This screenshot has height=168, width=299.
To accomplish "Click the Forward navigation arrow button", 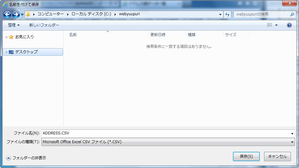I will (x=16, y=14).
